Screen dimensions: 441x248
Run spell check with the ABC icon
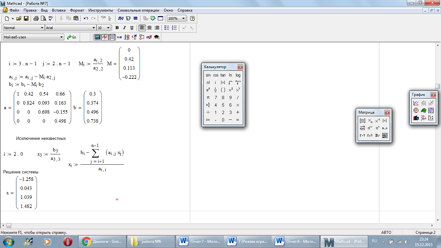point(50,18)
